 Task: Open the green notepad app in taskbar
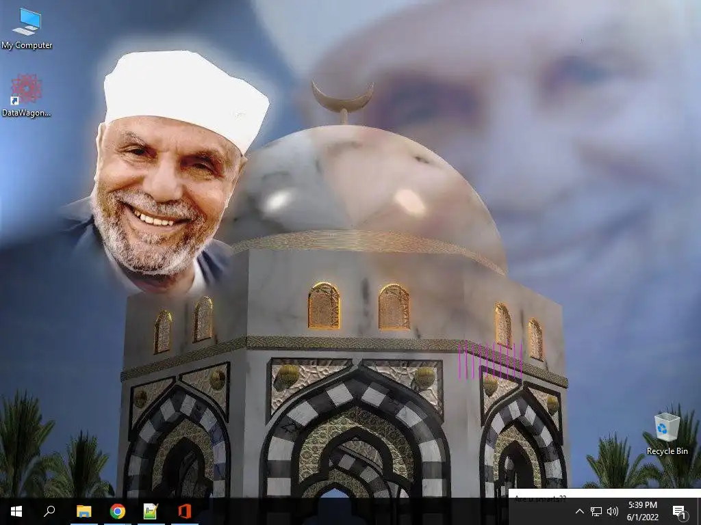click(151, 511)
